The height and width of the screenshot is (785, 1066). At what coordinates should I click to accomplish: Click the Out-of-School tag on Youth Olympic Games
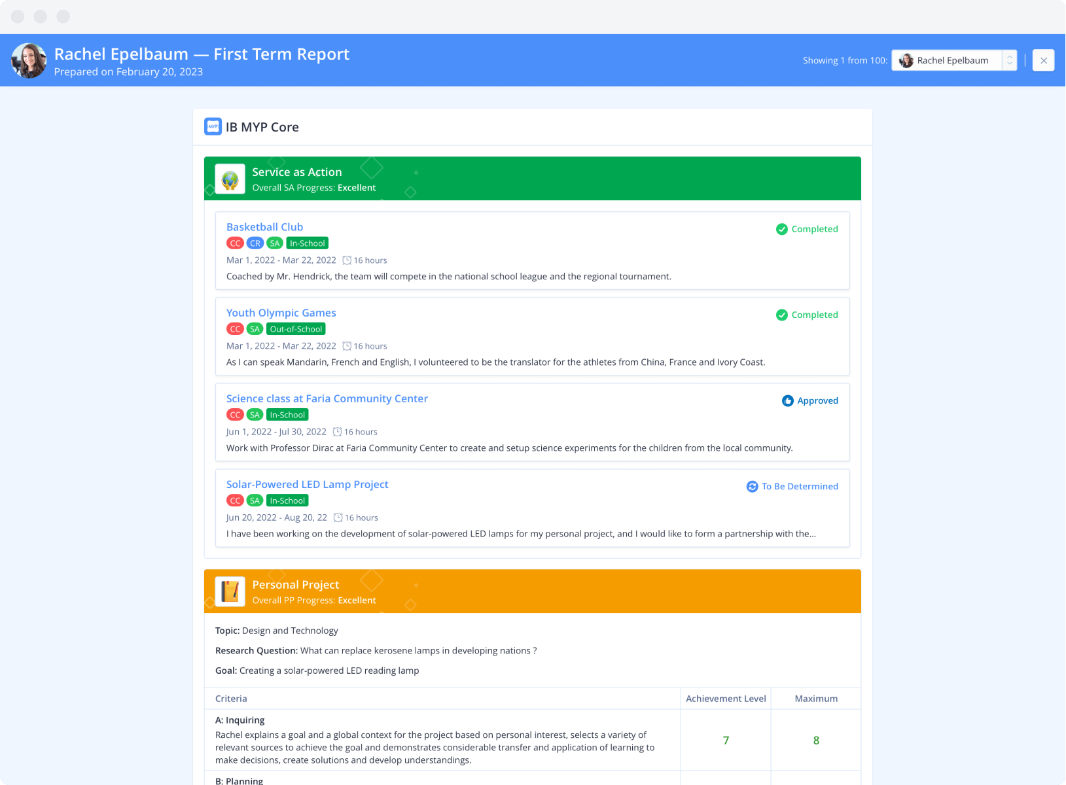coord(296,329)
